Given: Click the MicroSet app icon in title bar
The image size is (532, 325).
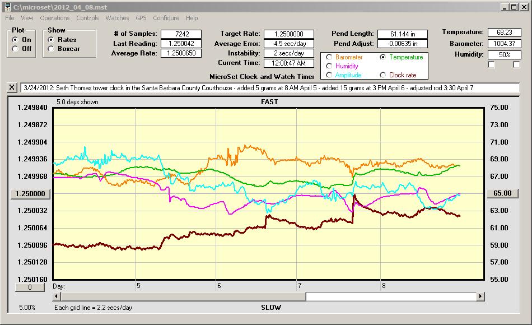Looking at the screenshot, I should (7, 7).
